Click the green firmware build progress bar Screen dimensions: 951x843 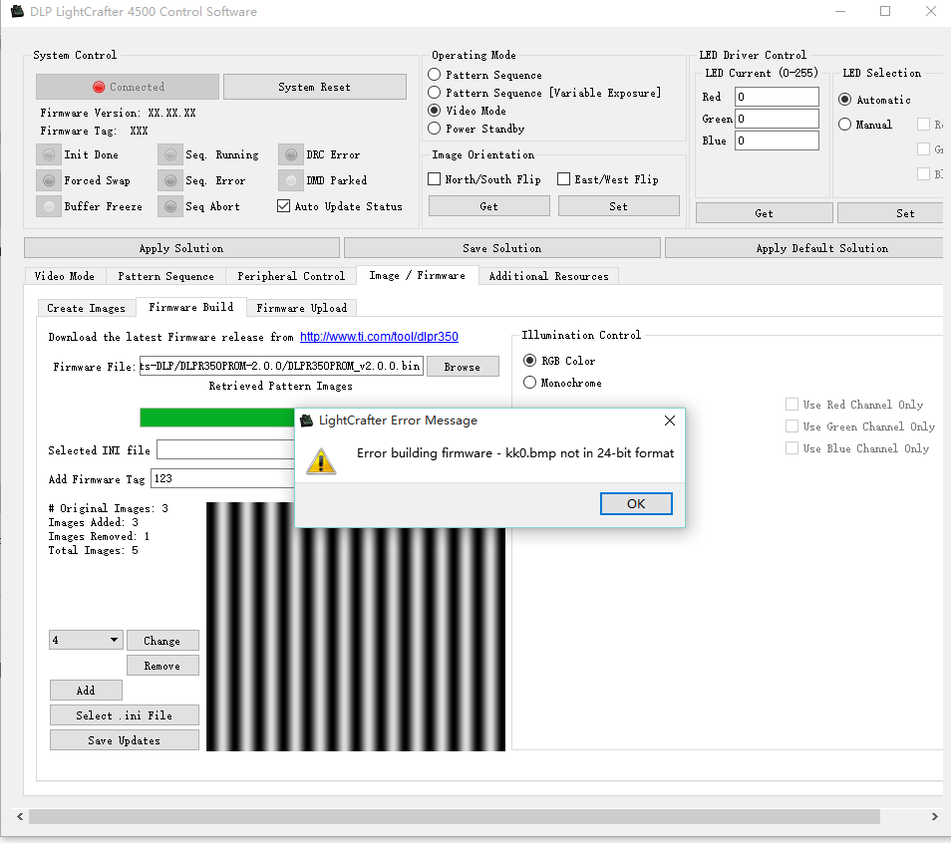[x=217, y=418]
